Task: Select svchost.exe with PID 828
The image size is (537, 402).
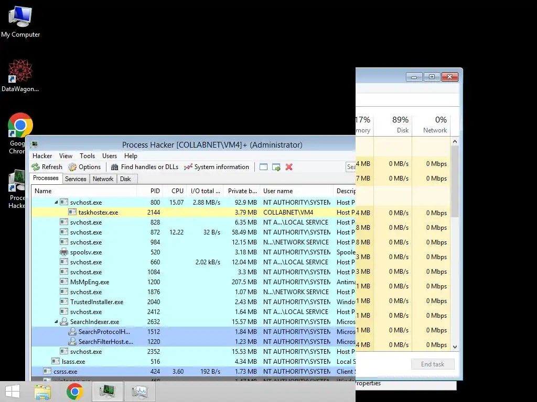Action: [193, 222]
